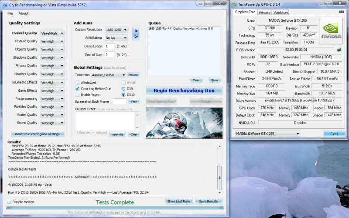Screen dimensions: 349x218
Task: Click the Results log scrollbar thumb
Action: click(x=219, y=178)
